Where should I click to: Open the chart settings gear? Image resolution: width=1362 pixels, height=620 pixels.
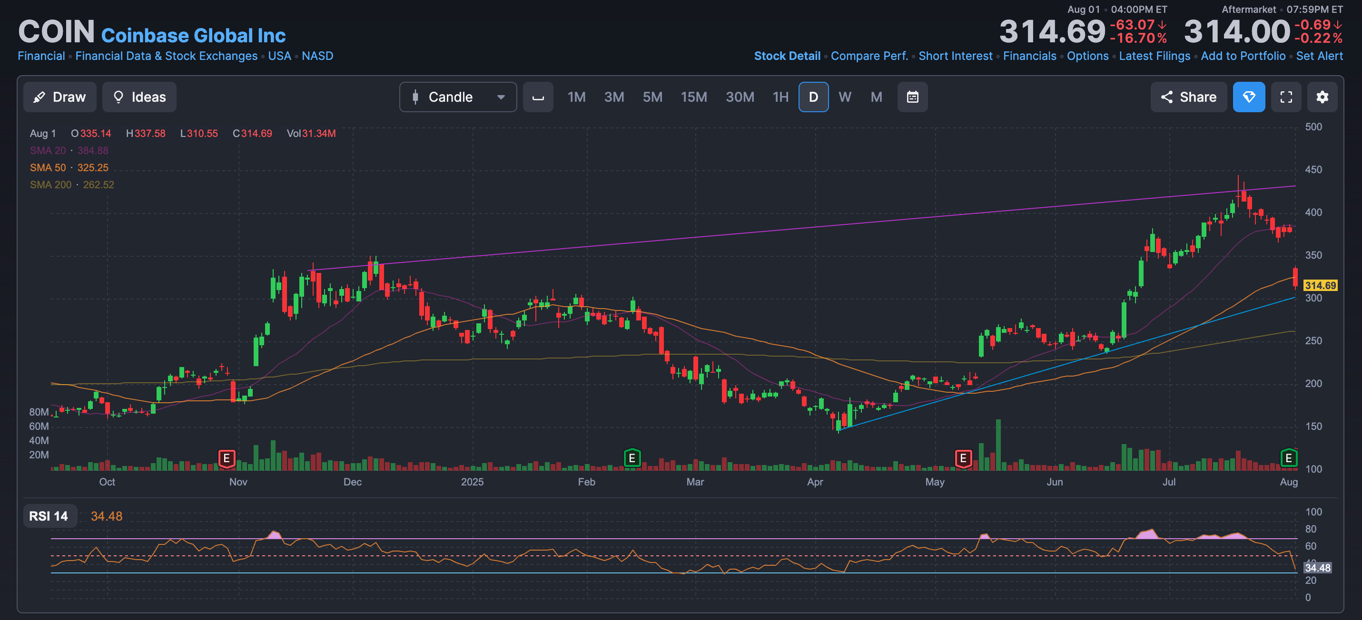tap(1322, 97)
